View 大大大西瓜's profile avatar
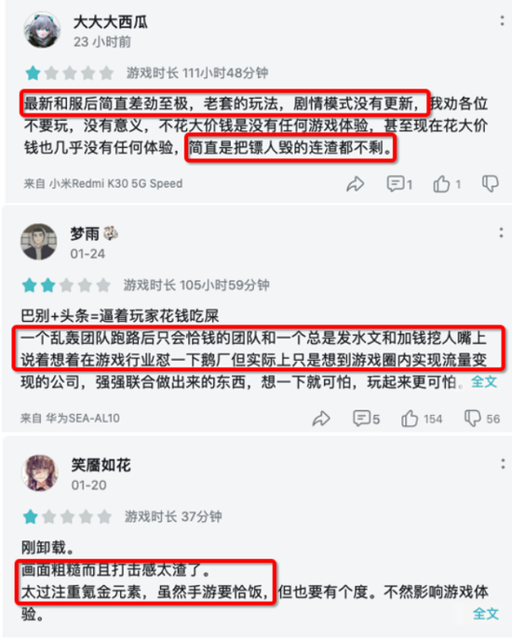512x639 pixels. (42, 30)
